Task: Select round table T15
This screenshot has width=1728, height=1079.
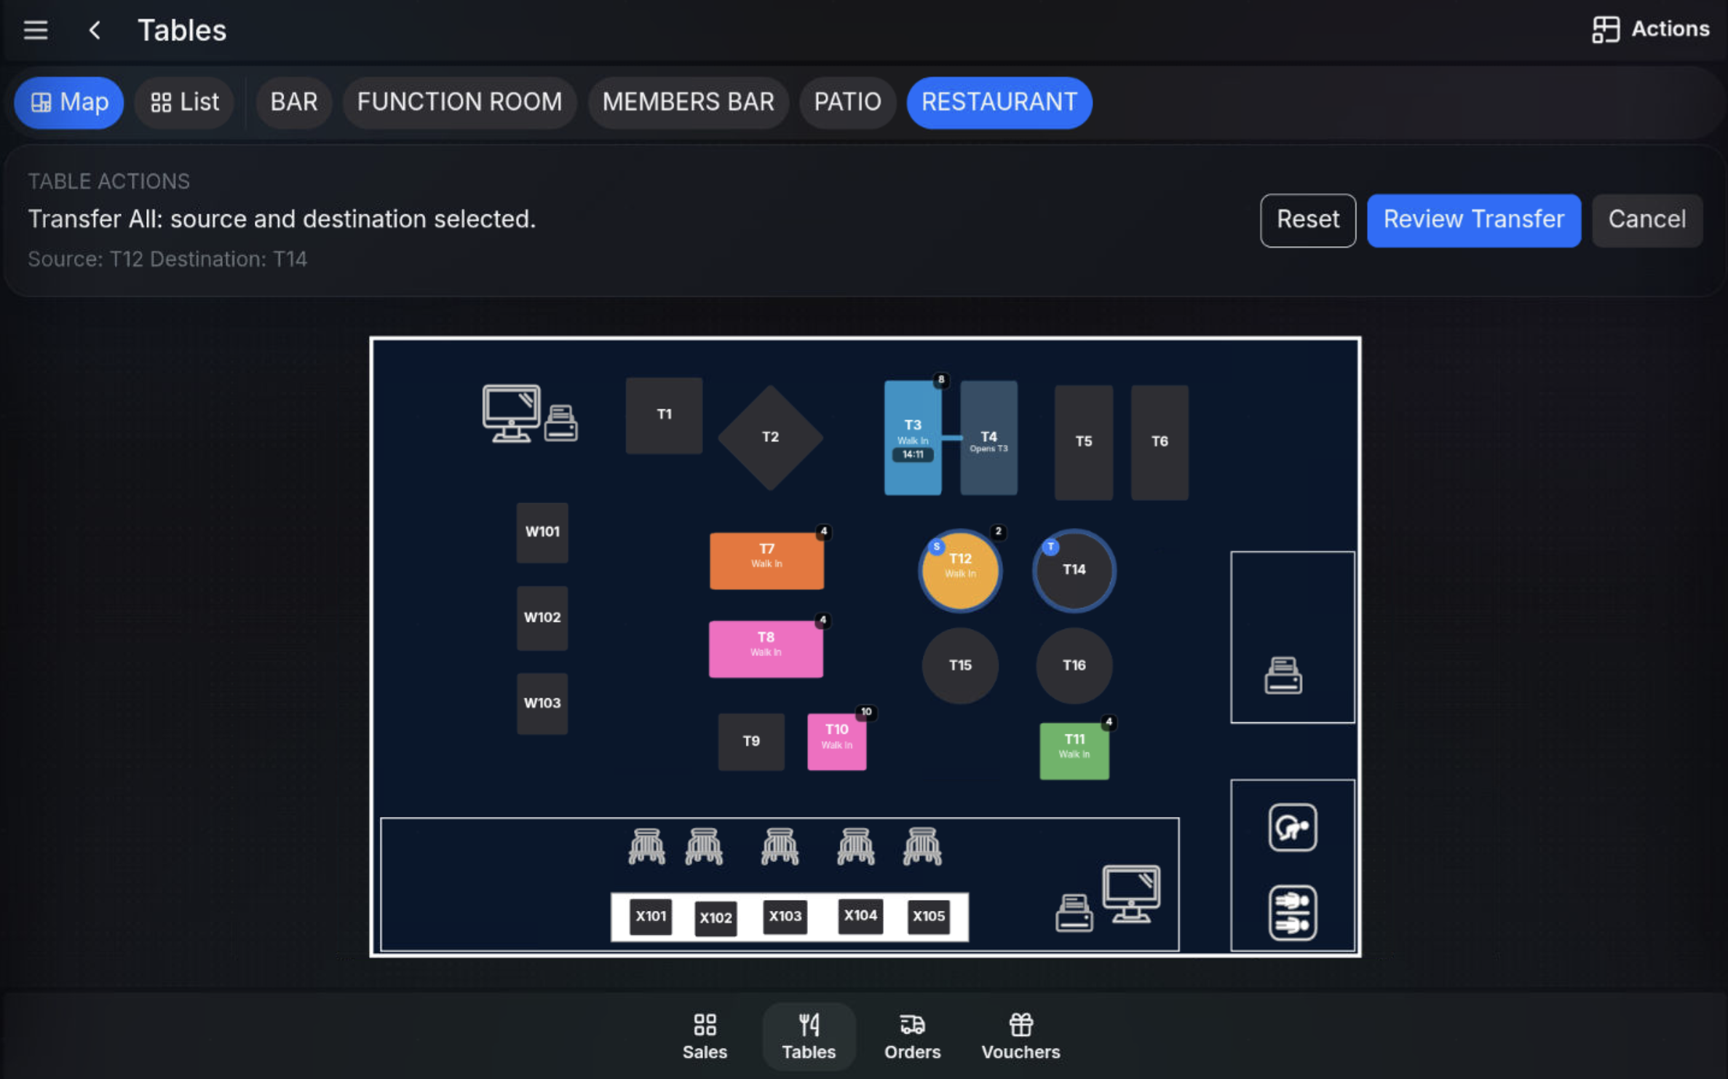Action: click(x=960, y=665)
